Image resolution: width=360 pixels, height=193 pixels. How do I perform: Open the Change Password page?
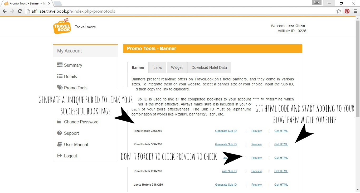[81, 122]
